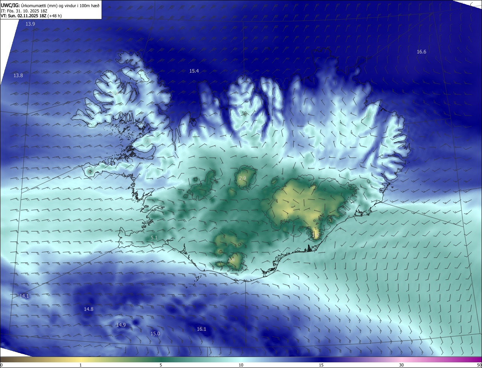This screenshot has height=368, width=482.
Task: Click the 14.9 value label on the map
Action: 121,325
